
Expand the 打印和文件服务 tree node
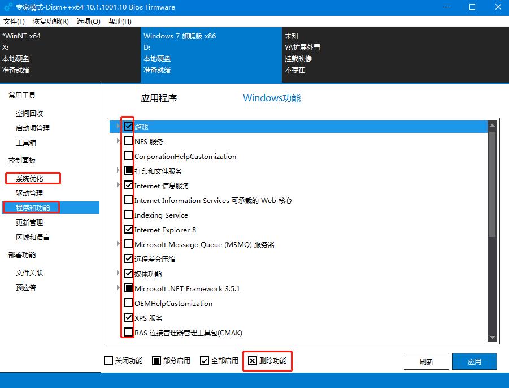pyautogui.click(x=118, y=171)
